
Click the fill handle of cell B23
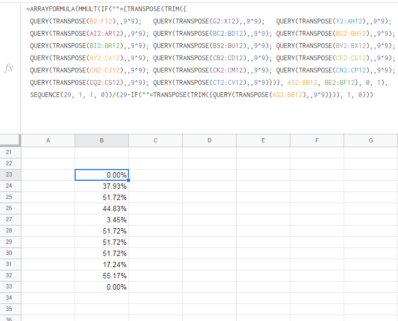(128, 180)
